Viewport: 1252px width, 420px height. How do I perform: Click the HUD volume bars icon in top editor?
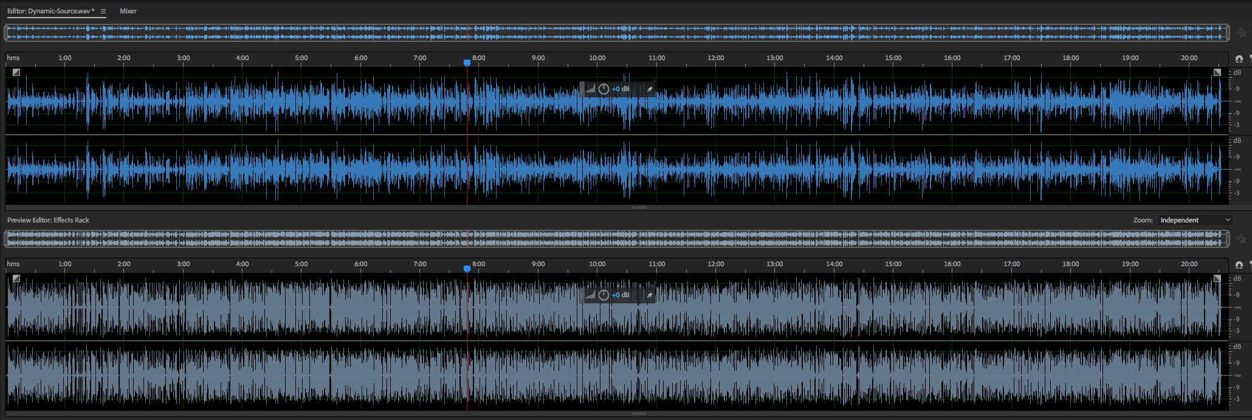[x=590, y=89]
